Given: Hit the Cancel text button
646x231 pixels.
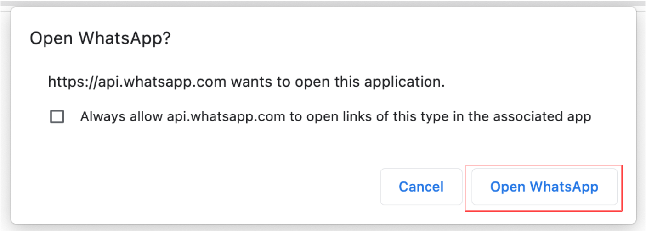Looking at the screenshot, I should pyautogui.click(x=421, y=187).
